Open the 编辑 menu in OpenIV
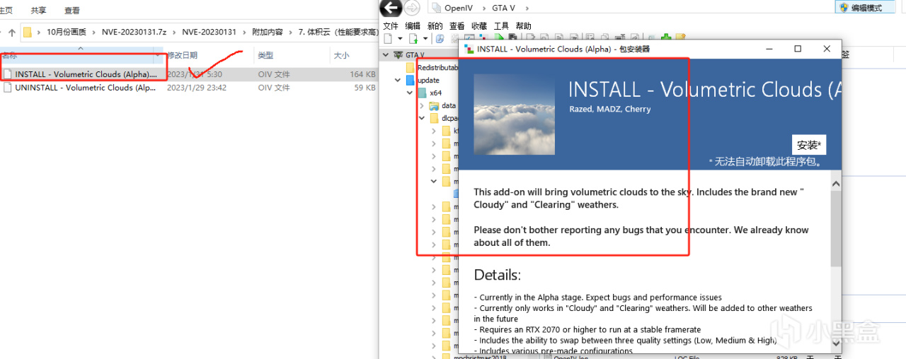The image size is (906, 359). tap(413, 26)
